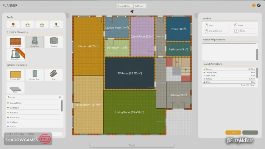Click the TV Room on floor plan
Image resolution: width=265 pixels, height=149 pixels.
coord(130,73)
